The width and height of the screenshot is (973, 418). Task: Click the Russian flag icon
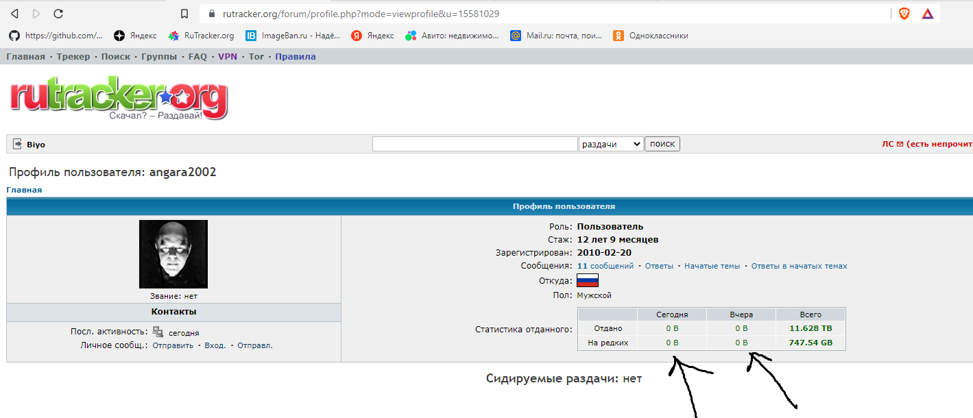click(x=588, y=280)
